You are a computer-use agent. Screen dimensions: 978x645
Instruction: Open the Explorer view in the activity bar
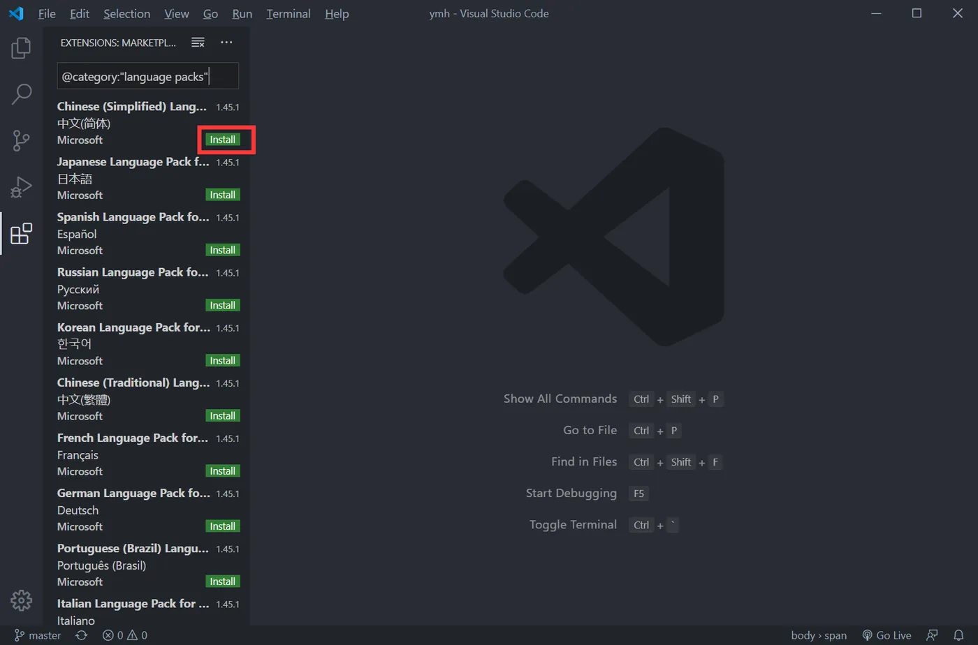[21, 48]
